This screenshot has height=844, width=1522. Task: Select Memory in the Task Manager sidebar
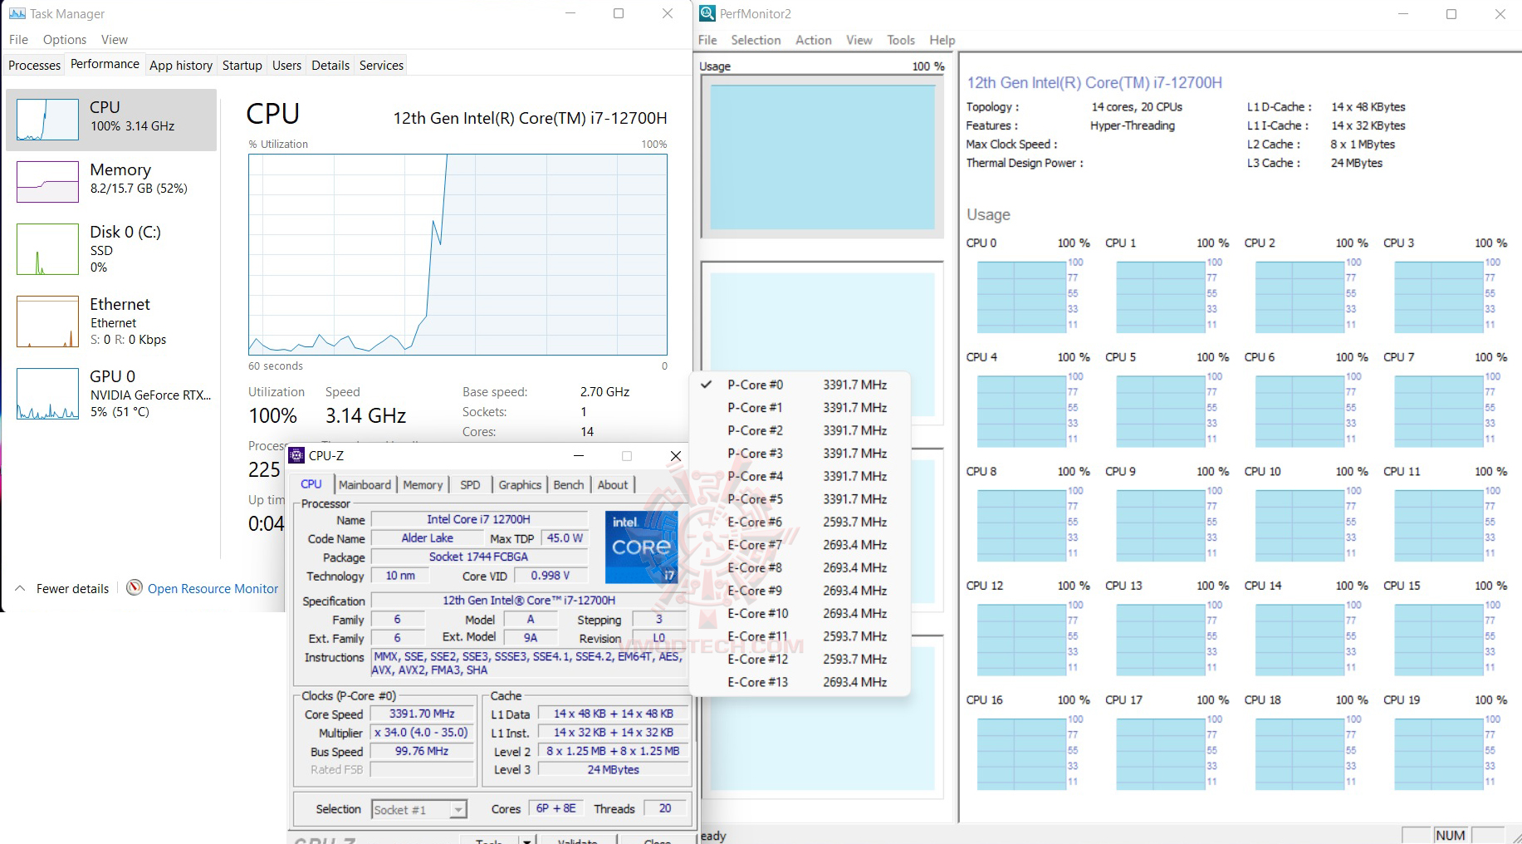click(111, 182)
